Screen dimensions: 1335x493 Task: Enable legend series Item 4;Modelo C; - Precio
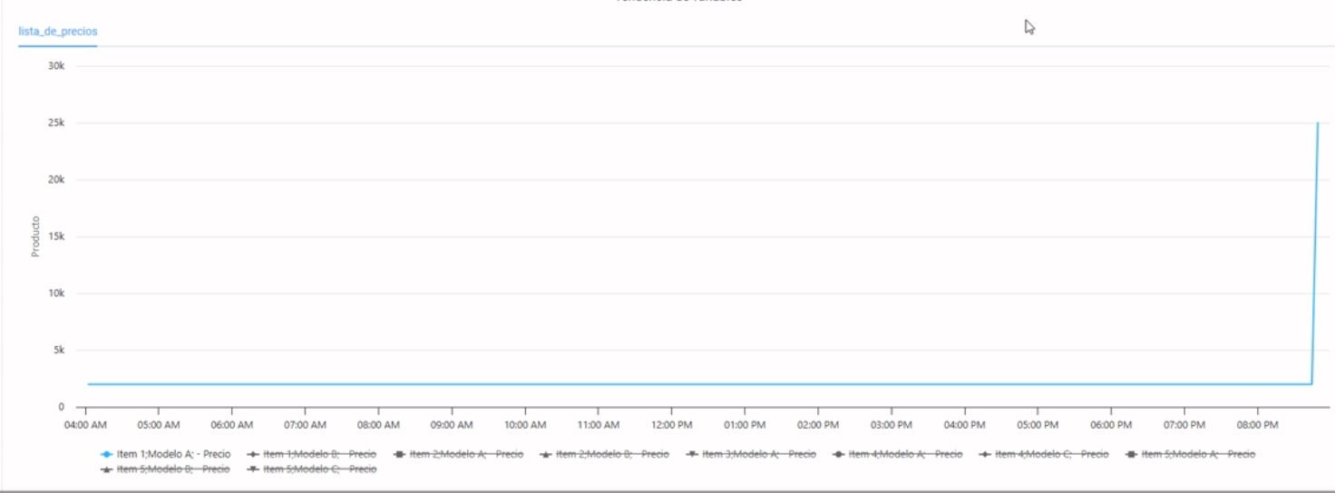1043,454
